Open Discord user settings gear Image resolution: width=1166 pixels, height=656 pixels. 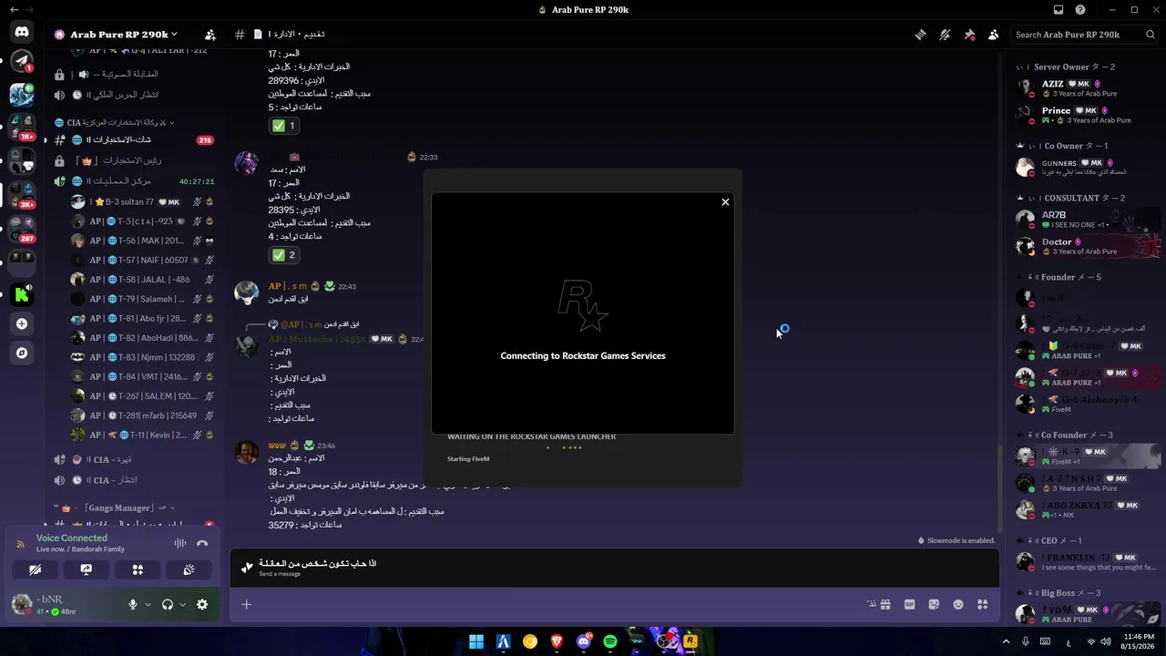[202, 604]
